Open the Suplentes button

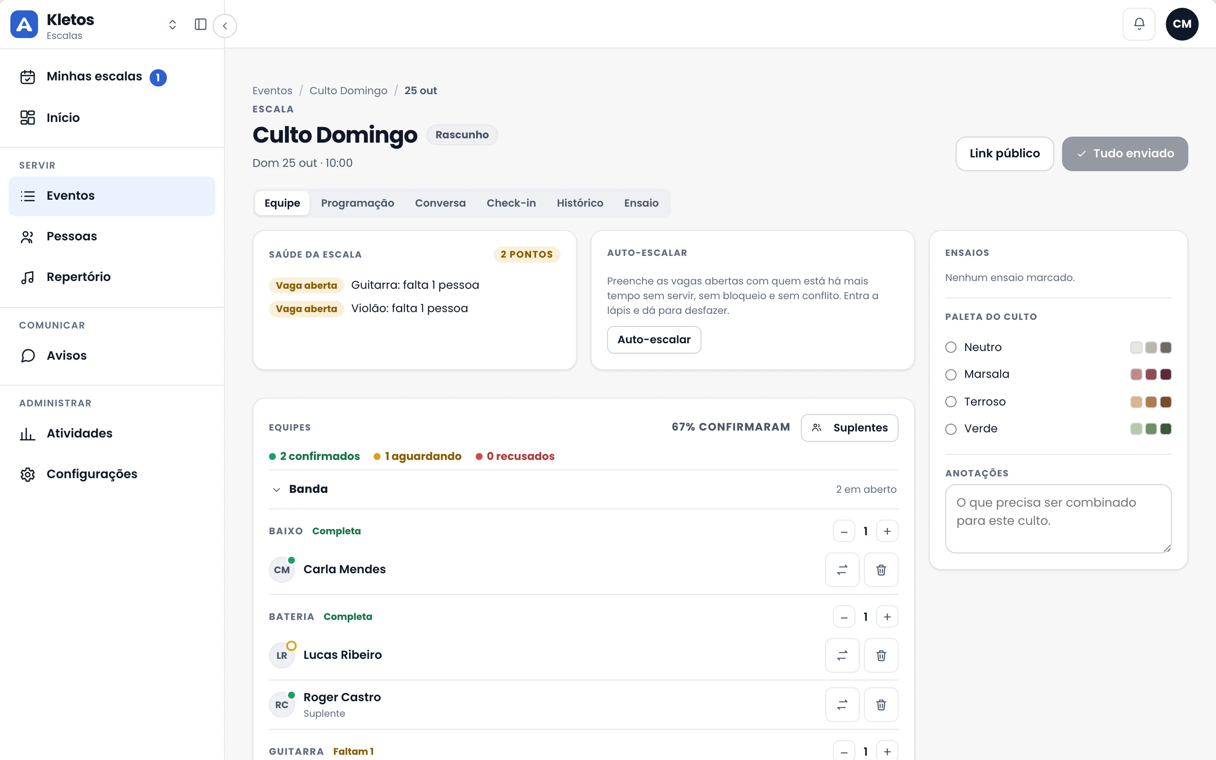tap(849, 428)
